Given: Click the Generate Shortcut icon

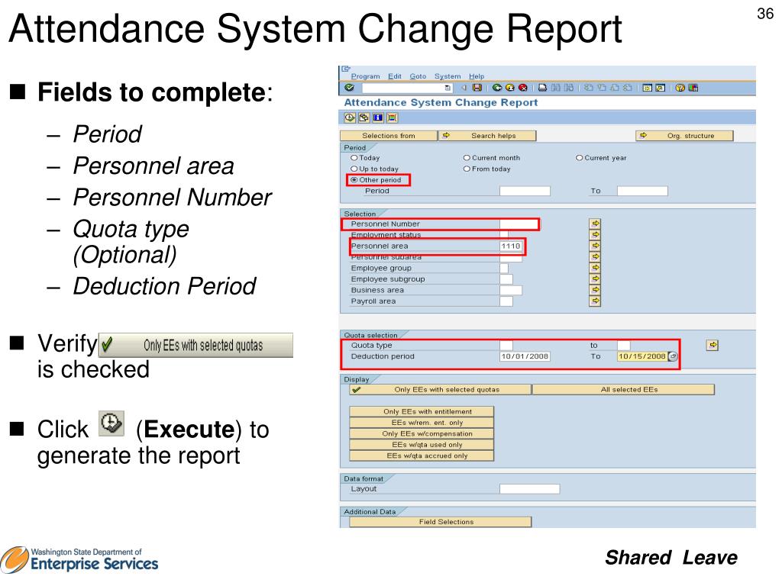Looking at the screenshot, I should (660, 88).
